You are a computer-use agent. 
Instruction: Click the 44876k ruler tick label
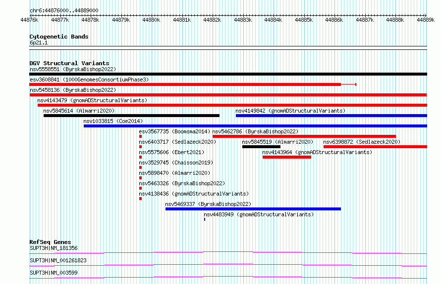point(30,20)
